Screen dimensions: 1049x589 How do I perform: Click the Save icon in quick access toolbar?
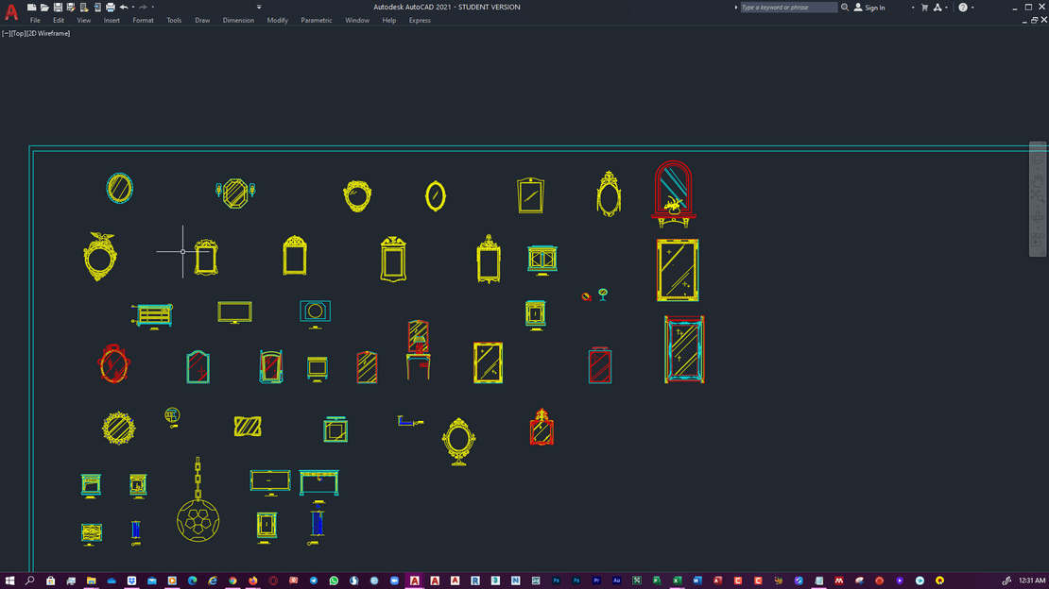[x=58, y=8]
